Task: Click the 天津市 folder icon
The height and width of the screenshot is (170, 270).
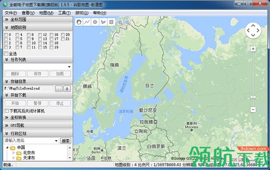Action: pos(19,158)
